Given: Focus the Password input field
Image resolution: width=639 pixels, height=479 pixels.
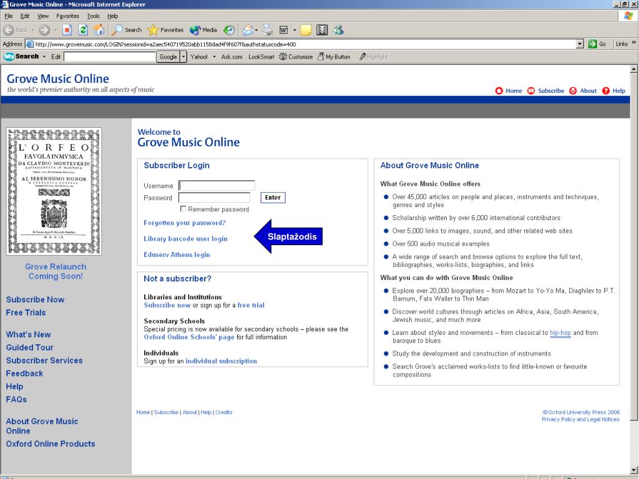Looking at the screenshot, I should tap(215, 198).
